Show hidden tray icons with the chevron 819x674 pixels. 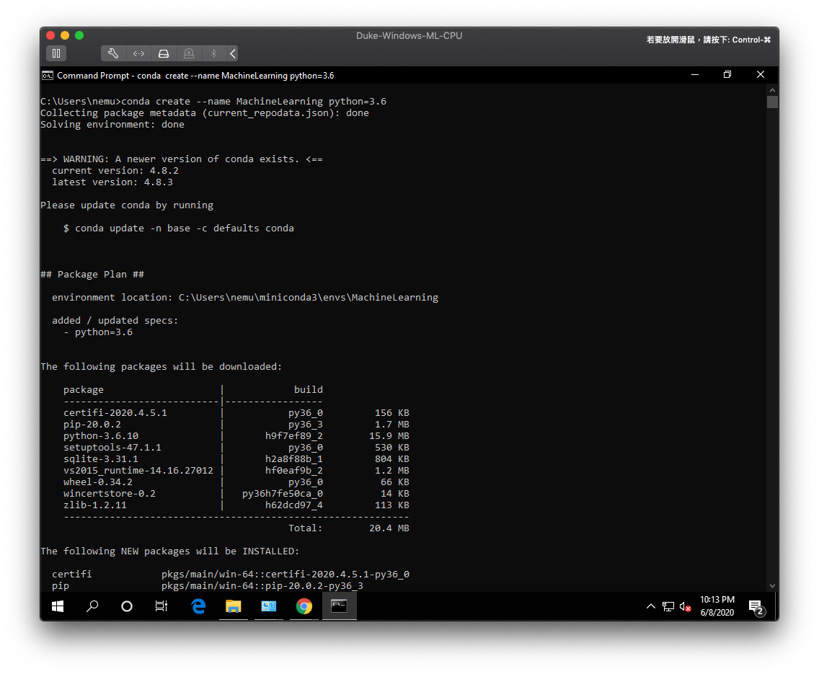pyautogui.click(x=651, y=606)
